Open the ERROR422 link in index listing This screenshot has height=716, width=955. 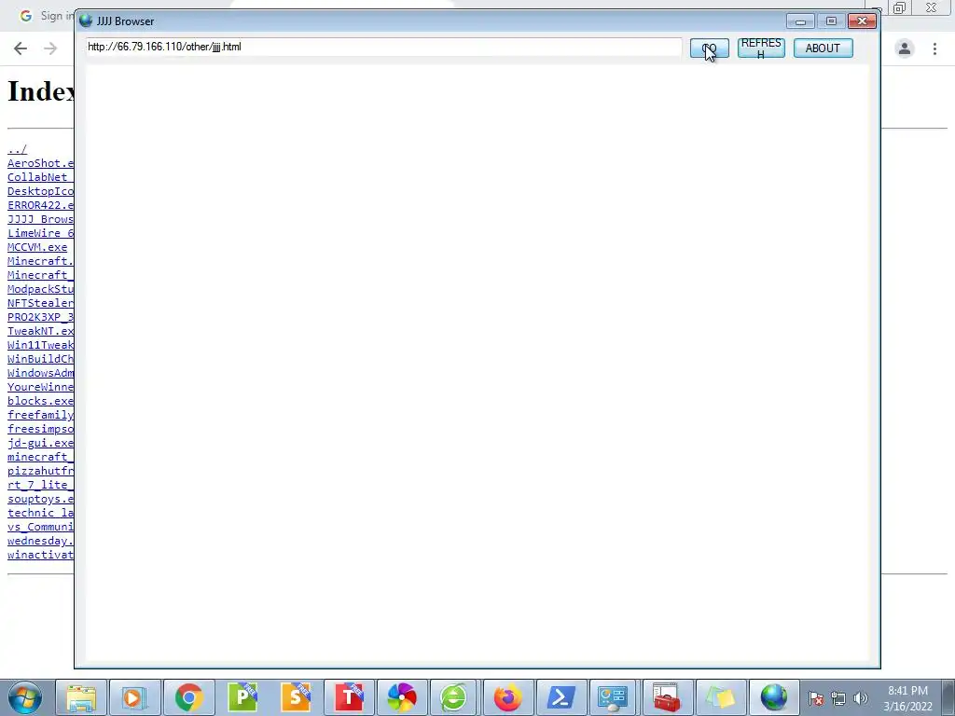40,205
